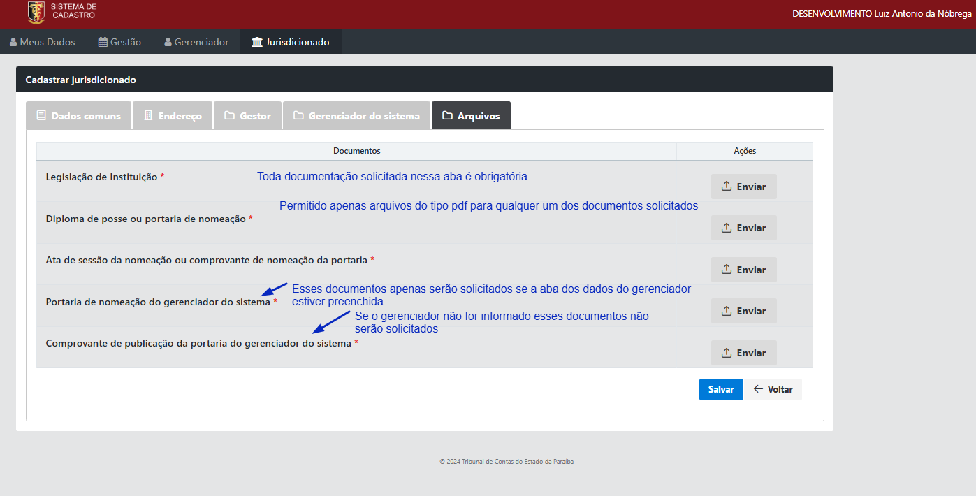This screenshot has height=496, width=976.
Task: Open the Gestão menu
Action: tap(119, 42)
